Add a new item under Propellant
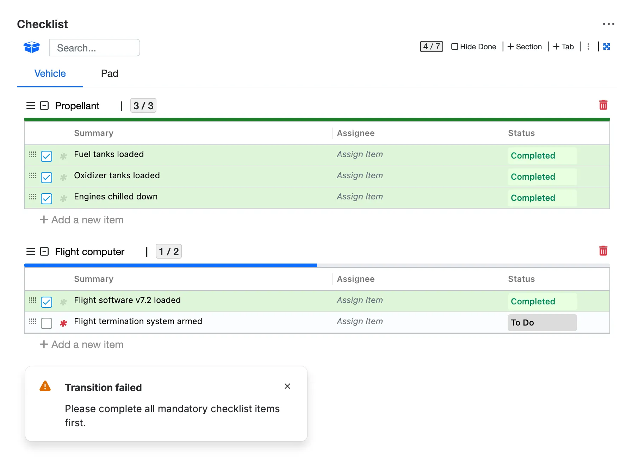Viewport: 620px width, 458px height. (x=82, y=220)
